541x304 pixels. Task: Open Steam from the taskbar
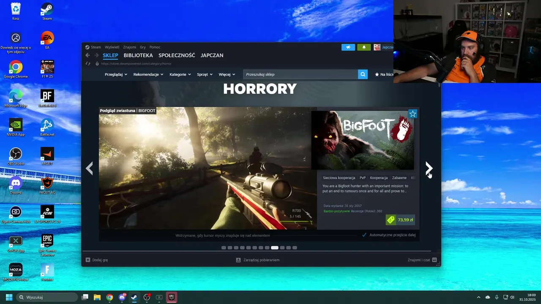134,297
